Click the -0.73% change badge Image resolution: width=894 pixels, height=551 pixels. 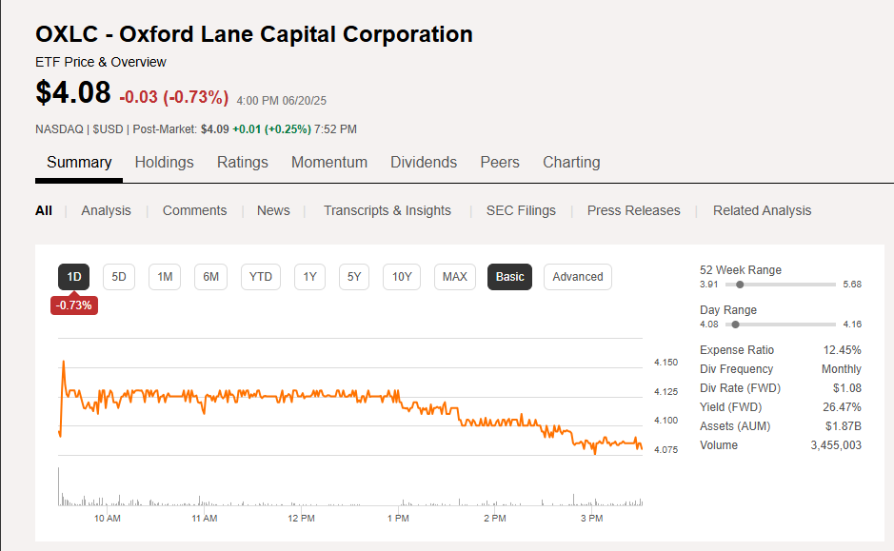coord(74,305)
